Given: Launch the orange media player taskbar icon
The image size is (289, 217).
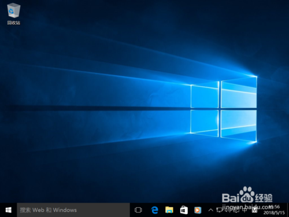Looking at the screenshot, I should tap(198, 210).
